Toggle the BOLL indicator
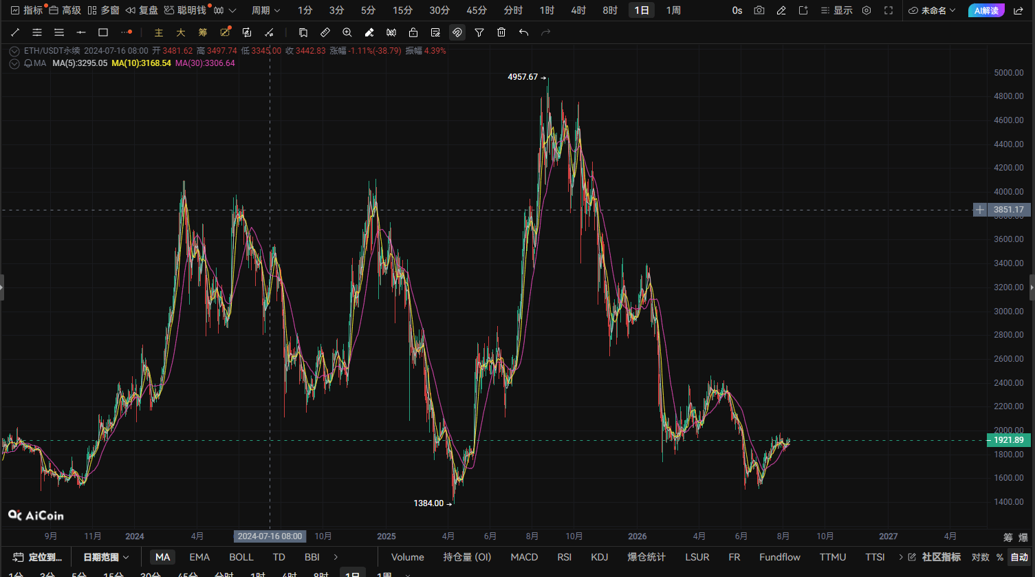This screenshot has height=577, width=1035. 241,557
